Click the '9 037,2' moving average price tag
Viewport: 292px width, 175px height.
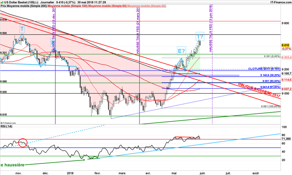(x=286, y=89)
